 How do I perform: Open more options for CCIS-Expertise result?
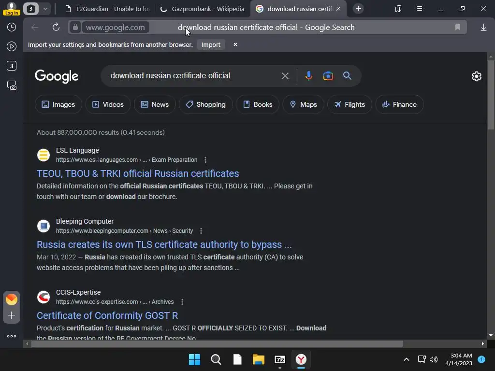(182, 302)
